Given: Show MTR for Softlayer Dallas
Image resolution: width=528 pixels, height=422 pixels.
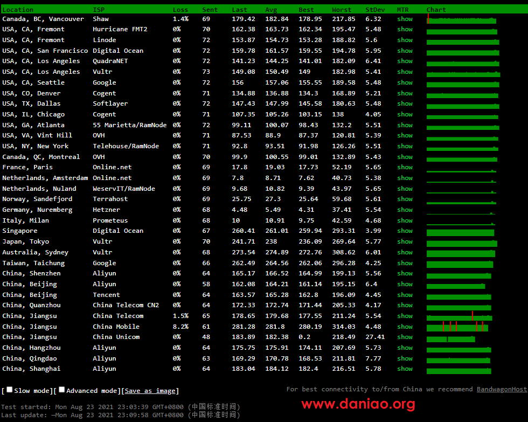Looking at the screenshot, I should pyautogui.click(x=405, y=103).
